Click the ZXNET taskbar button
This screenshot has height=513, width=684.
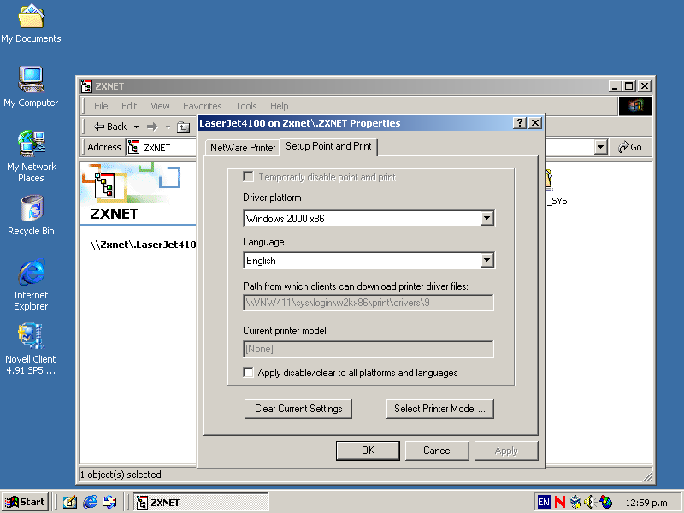click(201, 502)
